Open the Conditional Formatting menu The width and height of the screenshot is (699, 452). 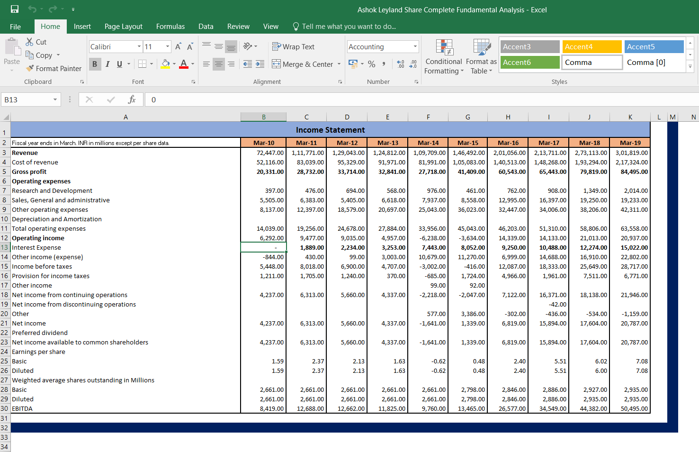point(444,57)
